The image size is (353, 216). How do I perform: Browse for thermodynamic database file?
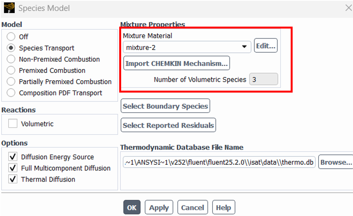click(x=336, y=162)
